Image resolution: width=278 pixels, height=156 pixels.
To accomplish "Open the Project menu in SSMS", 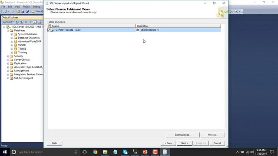I will point(26,6).
